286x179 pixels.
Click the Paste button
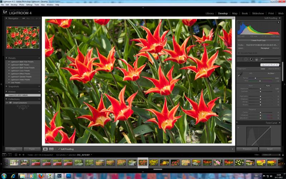32,149
